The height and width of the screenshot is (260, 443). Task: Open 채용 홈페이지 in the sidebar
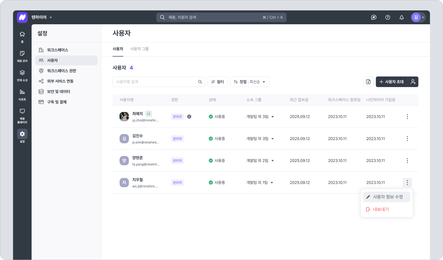(22, 116)
